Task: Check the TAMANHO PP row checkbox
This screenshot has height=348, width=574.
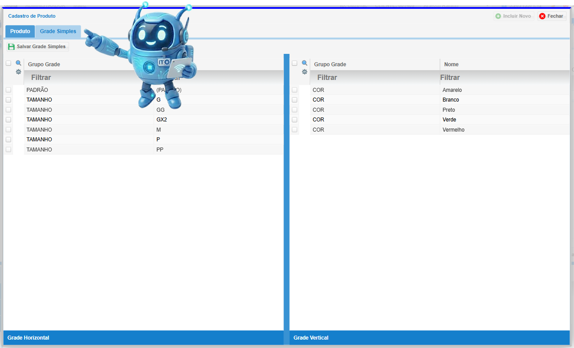Action: tap(8, 150)
